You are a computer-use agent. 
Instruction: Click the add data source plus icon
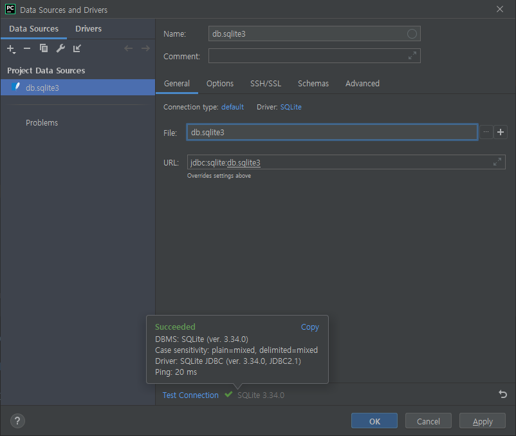coord(11,49)
